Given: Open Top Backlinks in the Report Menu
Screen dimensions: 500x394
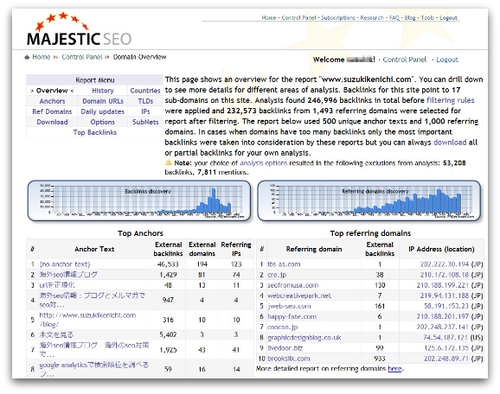Looking at the screenshot, I should tap(94, 132).
